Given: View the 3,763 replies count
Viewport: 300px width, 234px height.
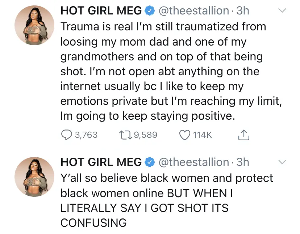Looking at the screenshot, I should 86,135.
